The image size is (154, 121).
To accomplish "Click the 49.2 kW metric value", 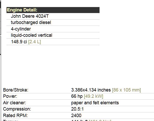I will coord(94,96).
